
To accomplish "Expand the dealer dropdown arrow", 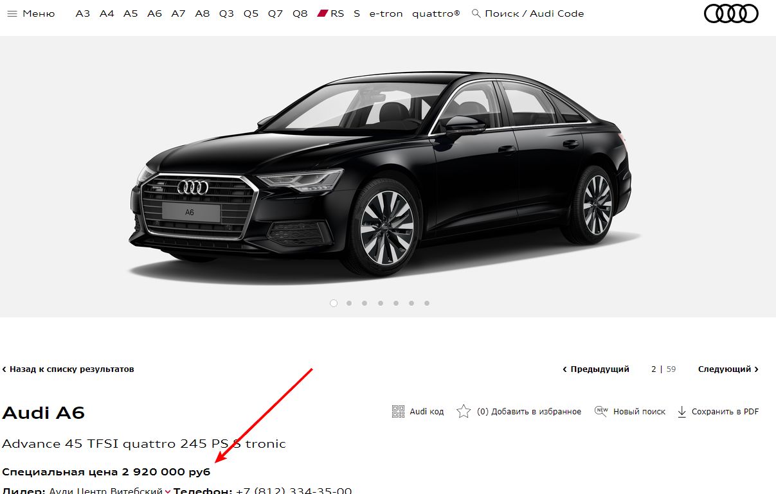I will click(168, 491).
